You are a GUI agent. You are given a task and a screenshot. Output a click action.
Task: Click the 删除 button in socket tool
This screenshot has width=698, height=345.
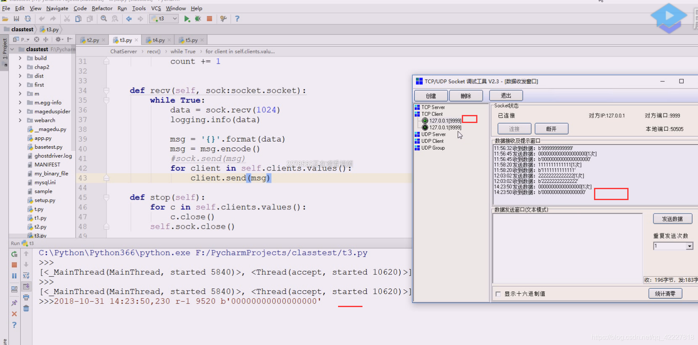pyautogui.click(x=466, y=96)
